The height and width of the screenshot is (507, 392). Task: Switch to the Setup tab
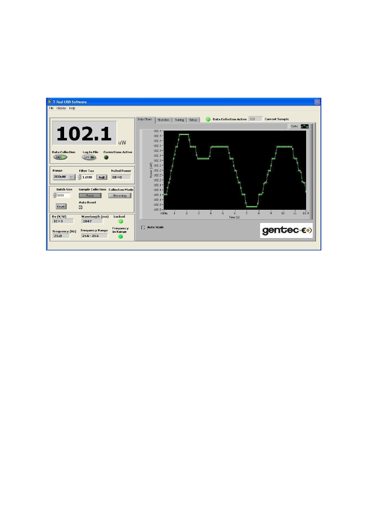(193, 120)
